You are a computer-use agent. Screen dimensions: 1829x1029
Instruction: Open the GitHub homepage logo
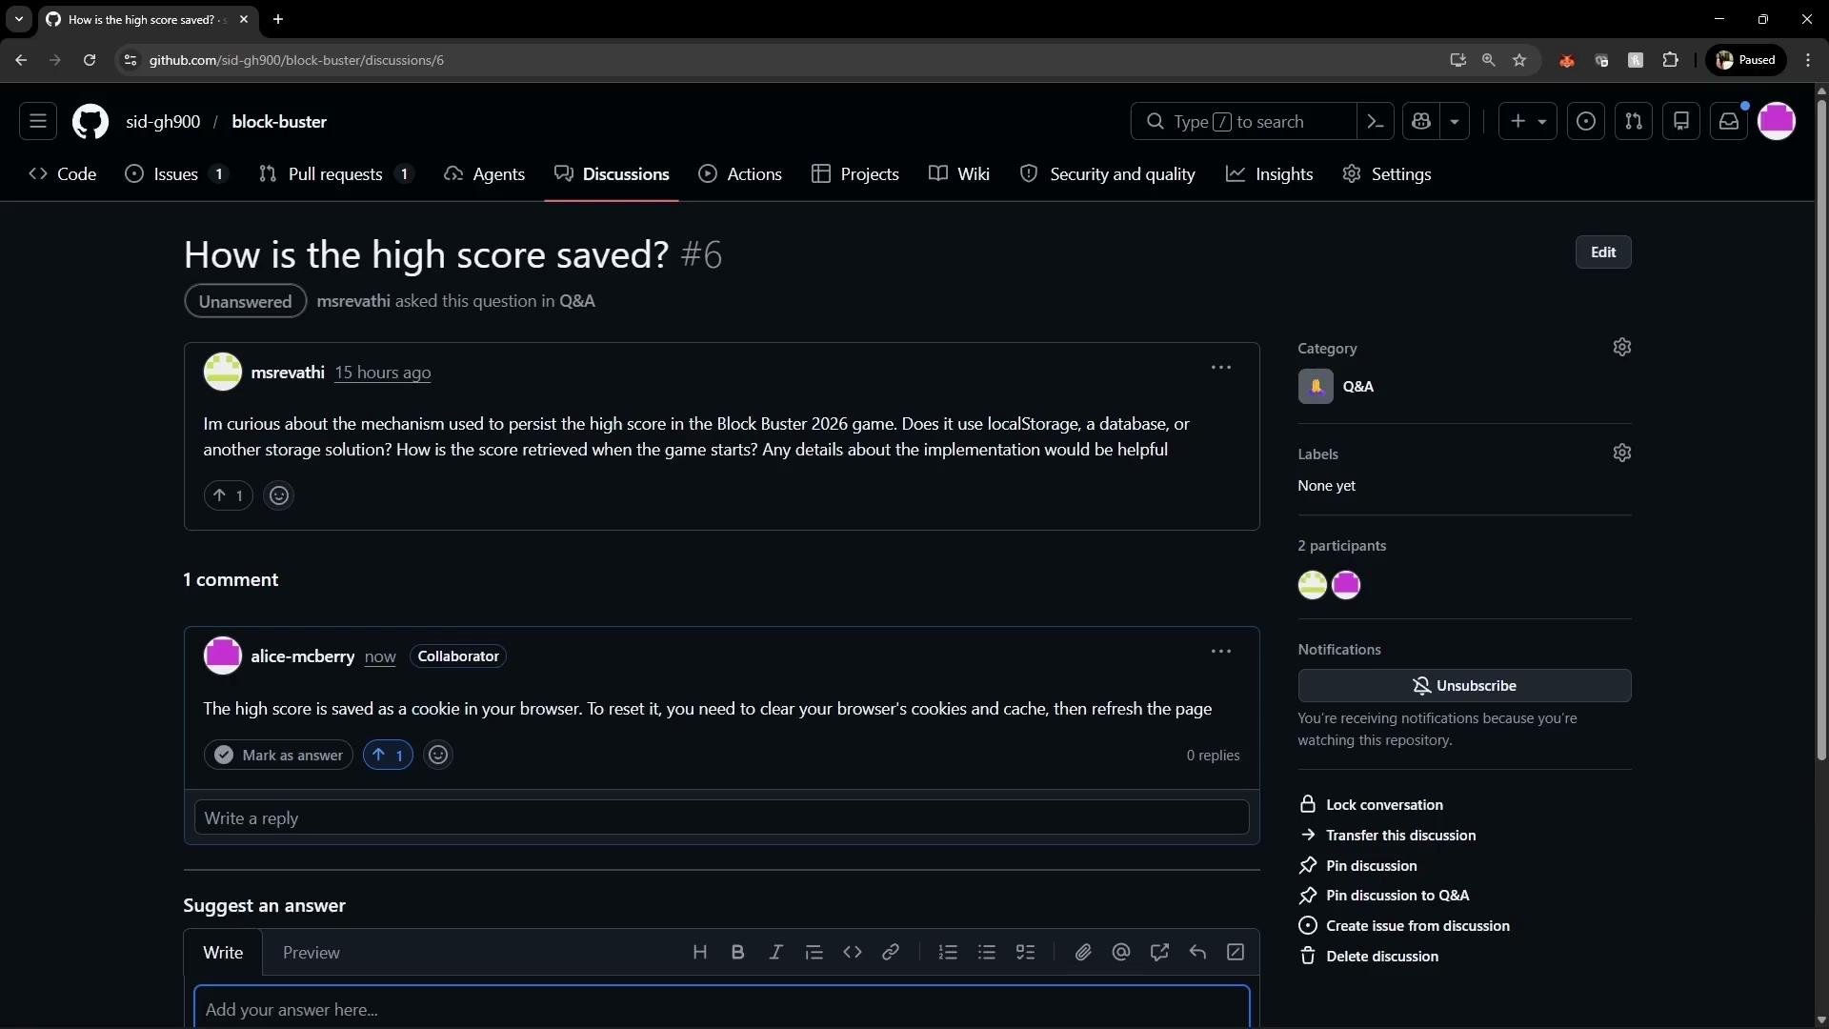(90, 122)
